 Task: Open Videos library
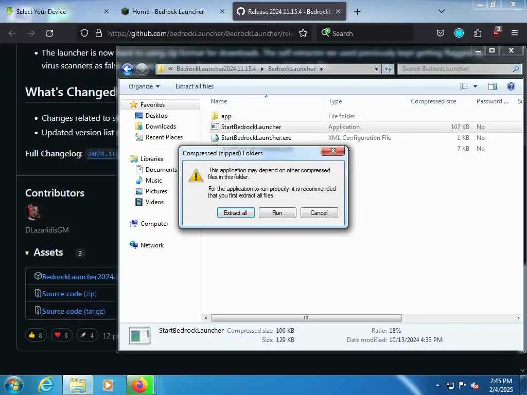pos(154,202)
